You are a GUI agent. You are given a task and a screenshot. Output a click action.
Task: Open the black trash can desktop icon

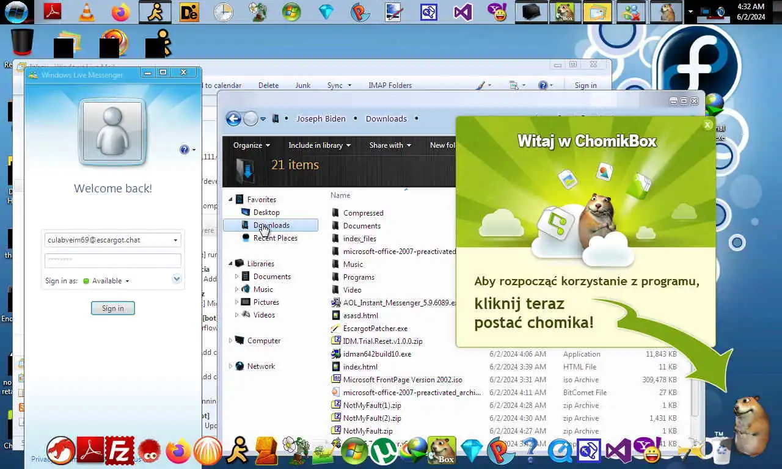pos(23,43)
